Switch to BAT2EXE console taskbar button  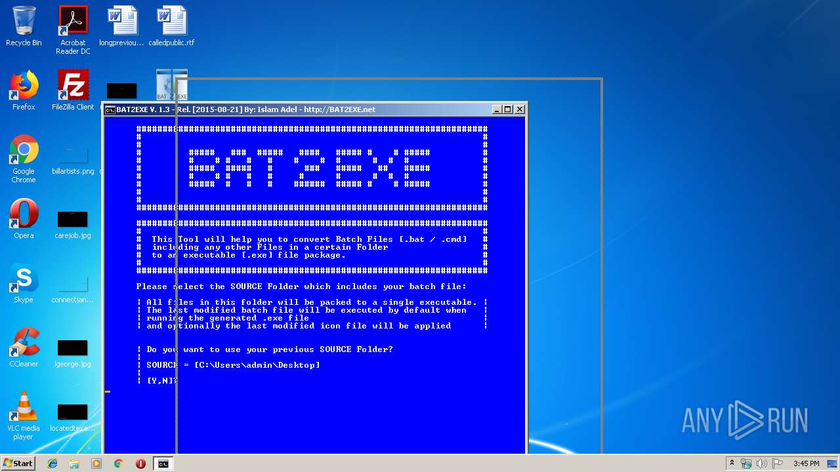tap(163, 463)
